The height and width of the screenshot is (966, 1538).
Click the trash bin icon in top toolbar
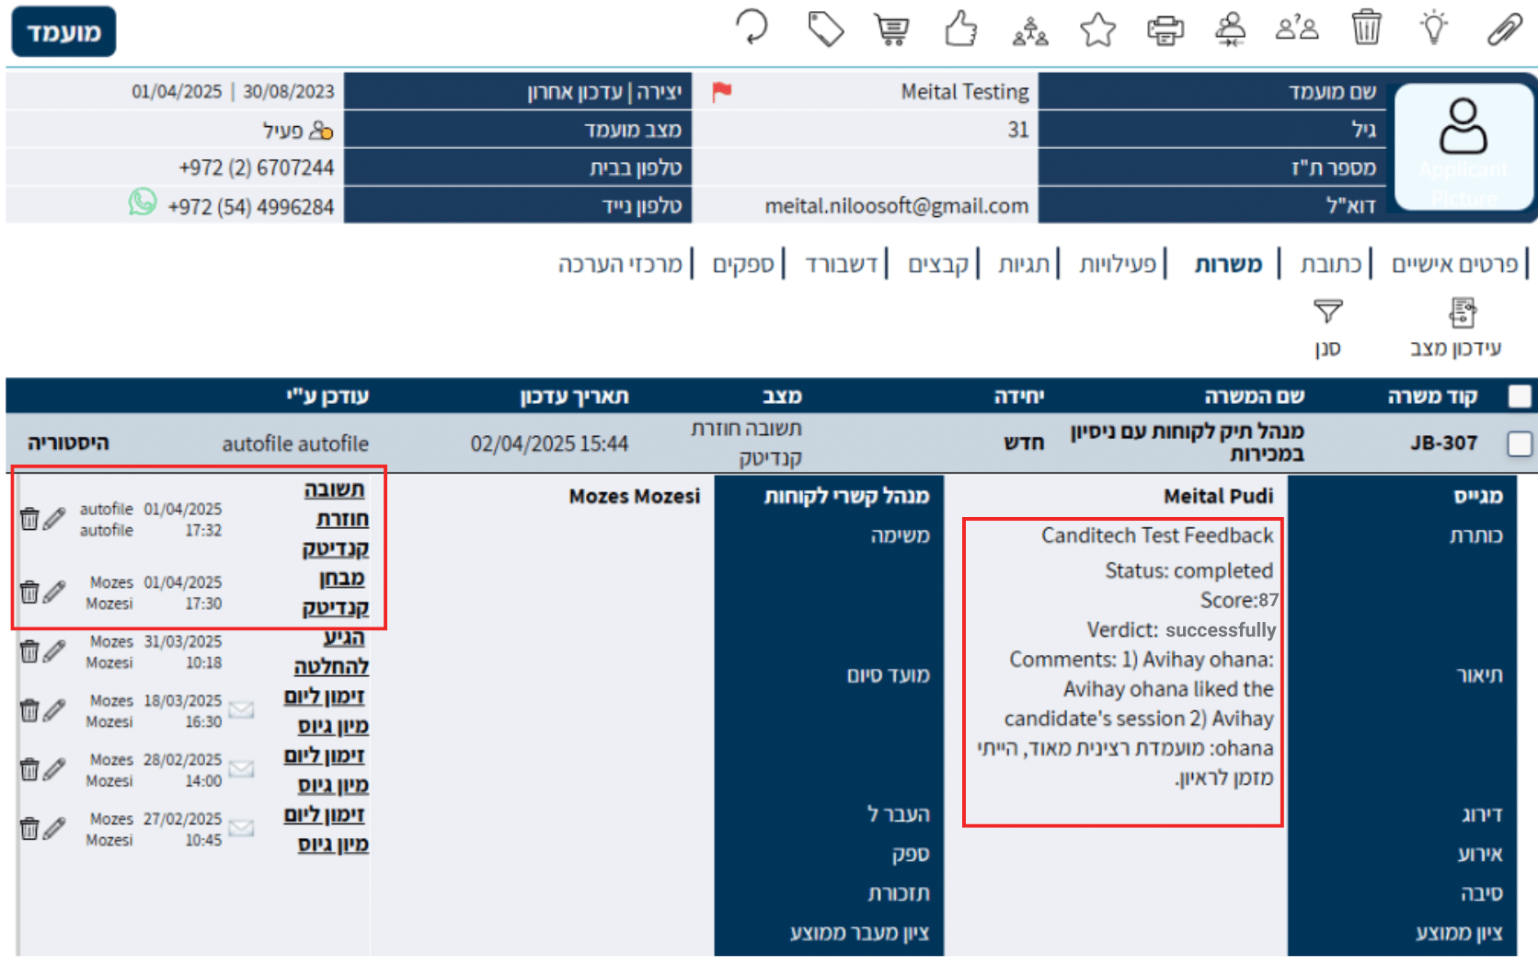tap(1366, 28)
